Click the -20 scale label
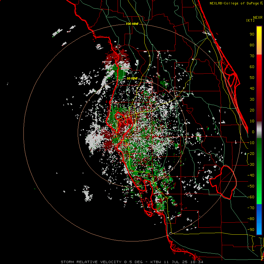264x264 pixels. pyautogui.click(x=251, y=153)
